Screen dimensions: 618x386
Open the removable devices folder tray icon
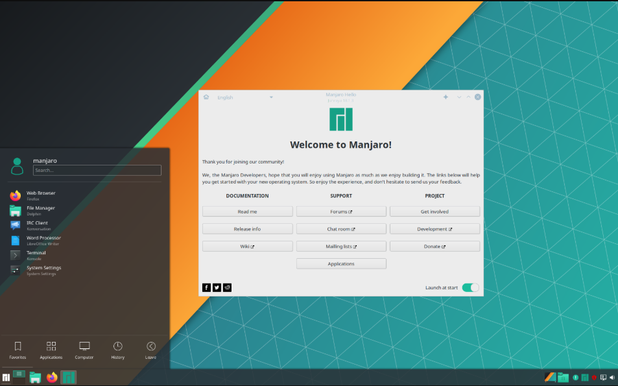(x=564, y=378)
